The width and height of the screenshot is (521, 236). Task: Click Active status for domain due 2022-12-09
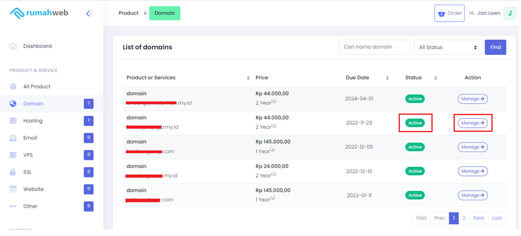coord(415,147)
